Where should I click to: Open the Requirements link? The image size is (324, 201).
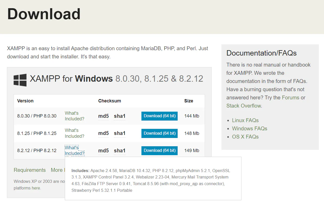[x=30, y=170]
